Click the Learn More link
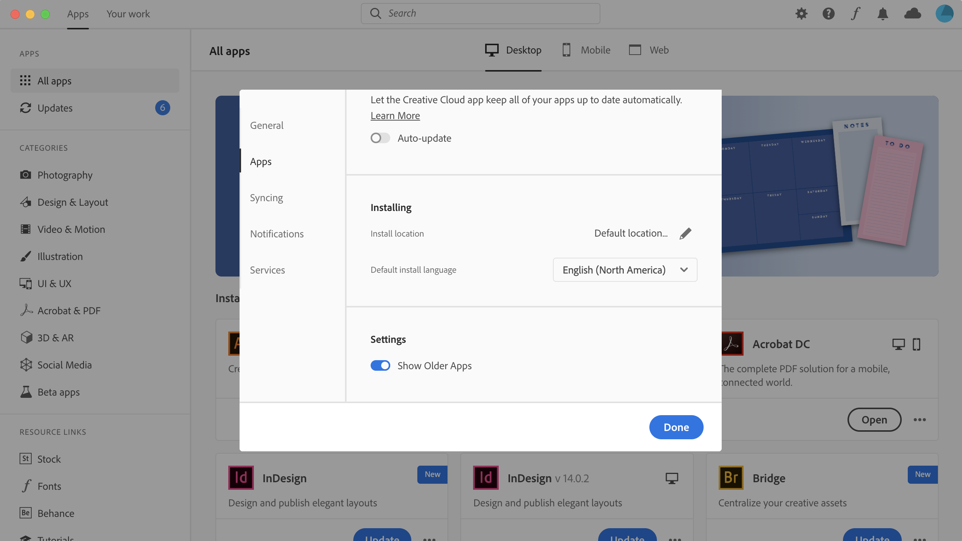 (395, 116)
